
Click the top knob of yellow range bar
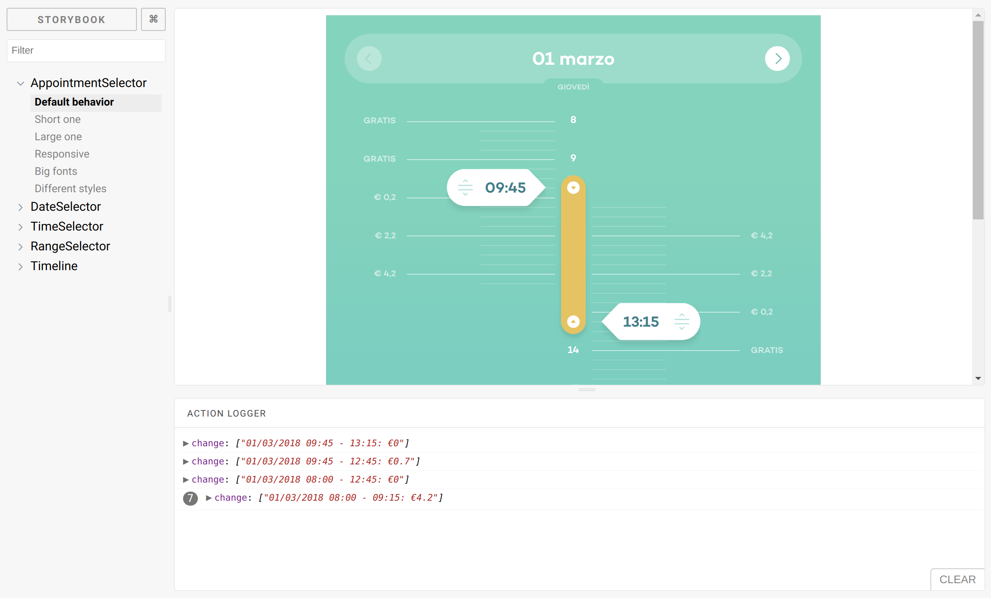click(573, 188)
